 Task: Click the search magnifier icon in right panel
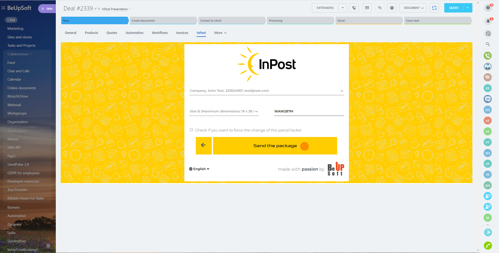coord(488,44)
